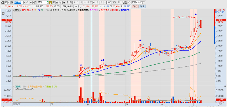Click the gray 120 moving average label
This screenshot has height=107, width=227.
click(46, 10)
